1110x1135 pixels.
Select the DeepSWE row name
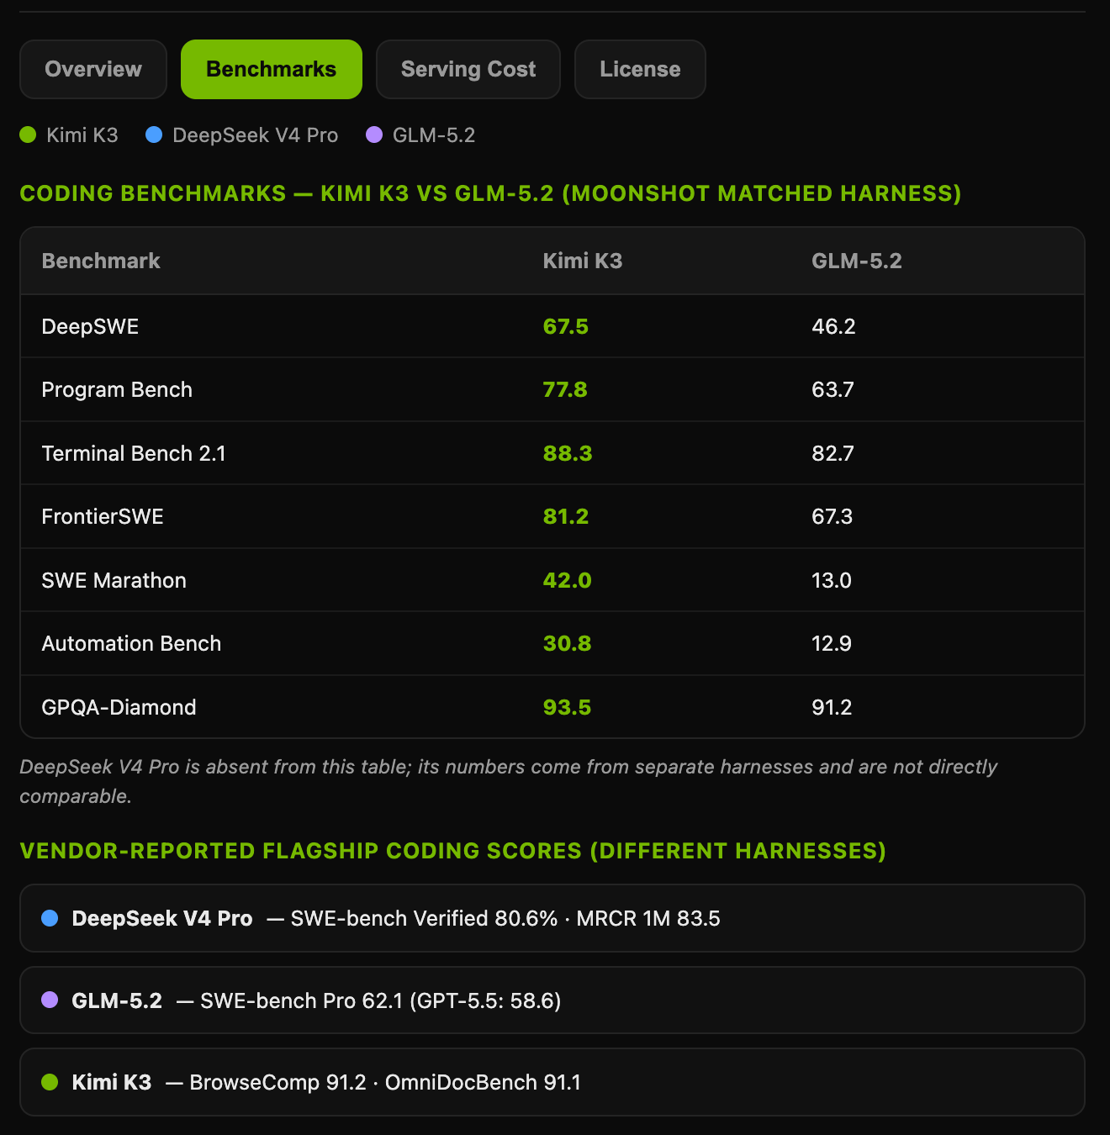tap(90, 326)
